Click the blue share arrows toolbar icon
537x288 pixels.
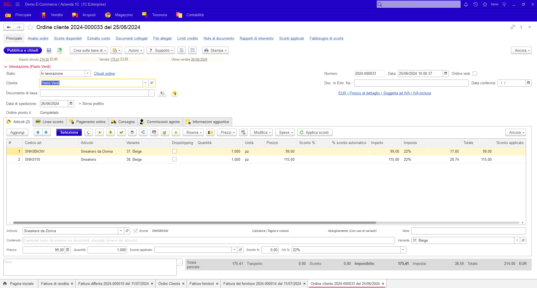pos(143,132)
